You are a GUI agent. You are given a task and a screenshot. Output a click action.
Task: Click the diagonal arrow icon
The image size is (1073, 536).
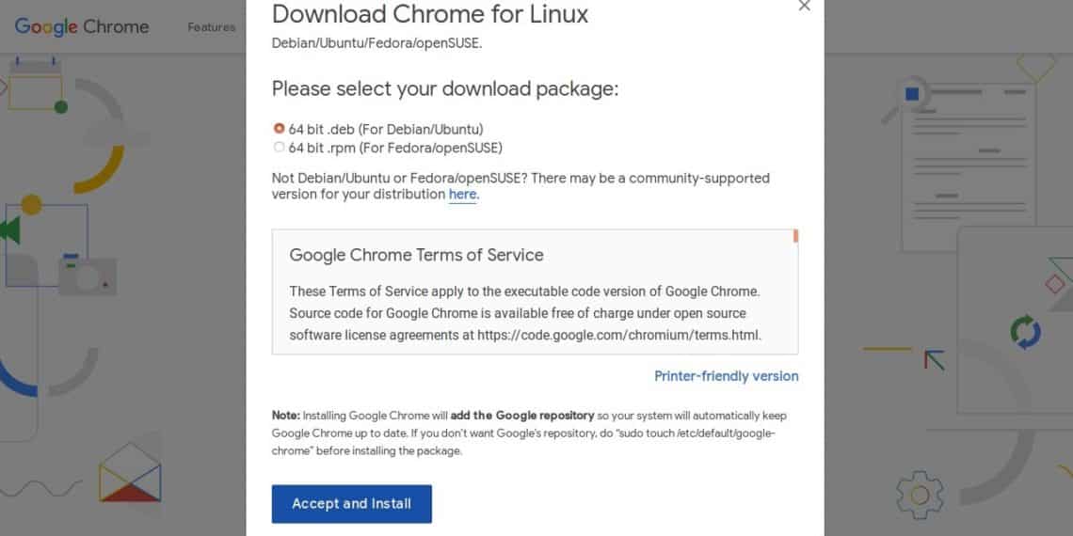click(934, 359)
